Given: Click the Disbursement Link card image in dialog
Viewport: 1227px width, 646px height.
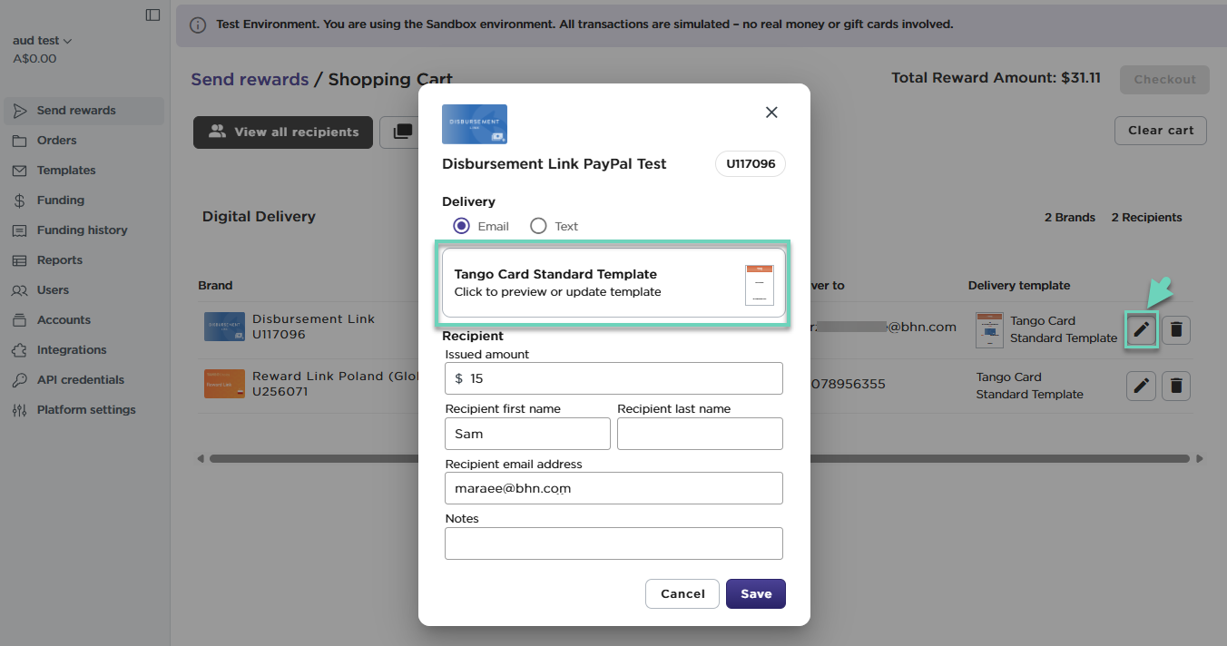Looking at the screenshot, I should click(474, 124).
